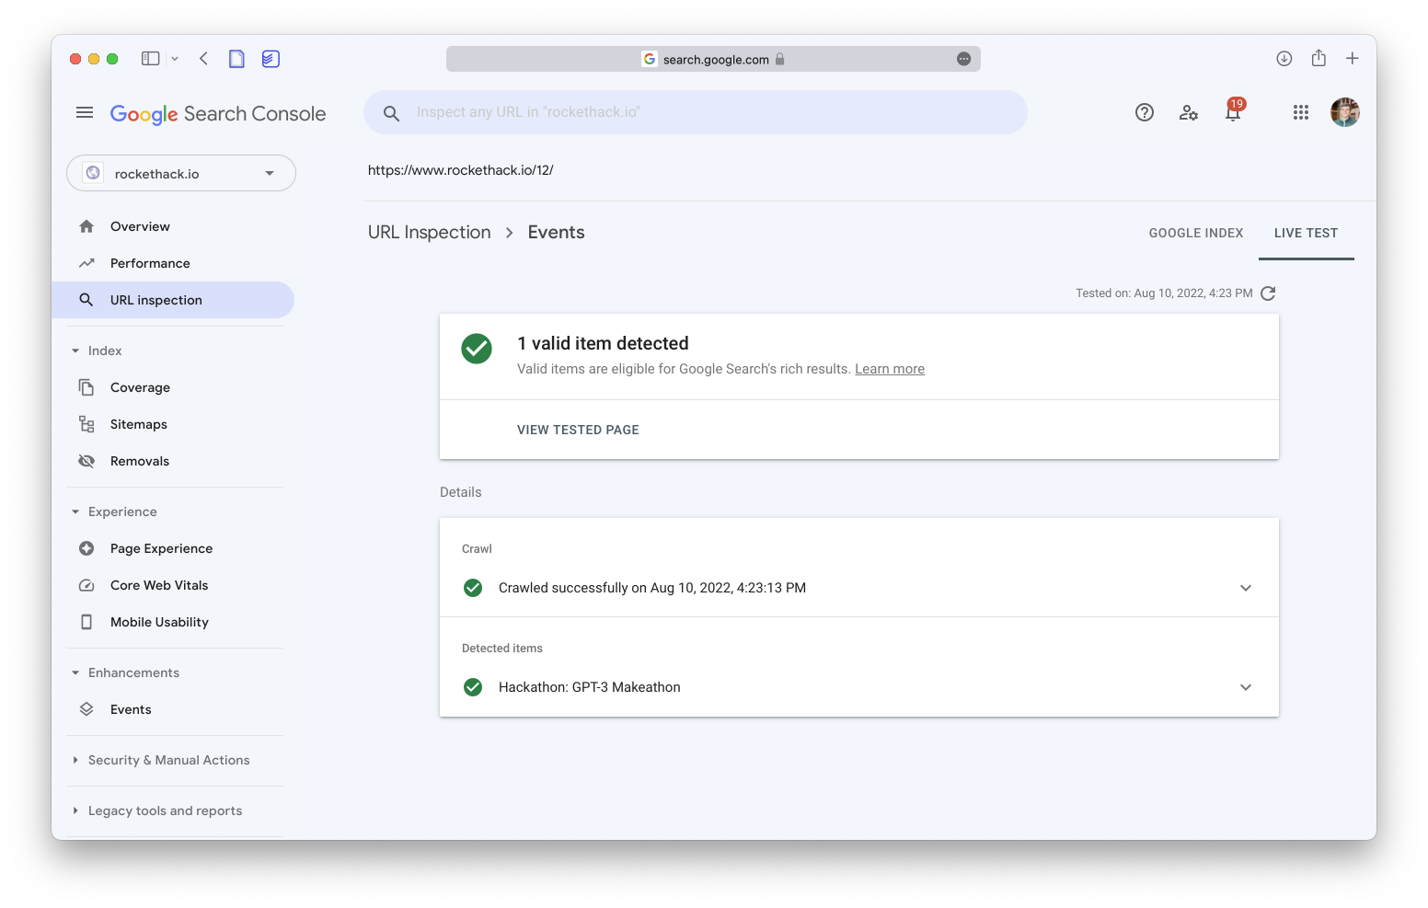
Task: Click the blue document extension icon in toolbar
Action: pos(236,59)
